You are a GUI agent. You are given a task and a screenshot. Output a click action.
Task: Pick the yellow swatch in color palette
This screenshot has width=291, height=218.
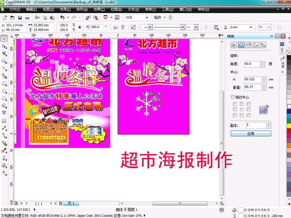click(288, 126)
